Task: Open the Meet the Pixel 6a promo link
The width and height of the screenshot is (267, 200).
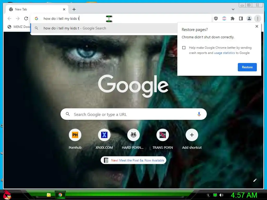Action: click(x=133, y=160)
